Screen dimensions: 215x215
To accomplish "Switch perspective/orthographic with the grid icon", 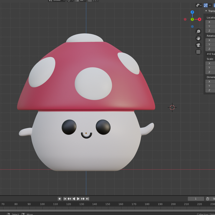I will pos(198,52).
